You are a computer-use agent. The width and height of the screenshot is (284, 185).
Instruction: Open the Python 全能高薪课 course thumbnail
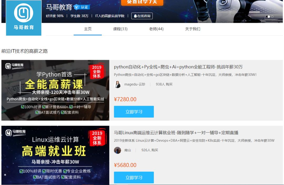(55, 90)
